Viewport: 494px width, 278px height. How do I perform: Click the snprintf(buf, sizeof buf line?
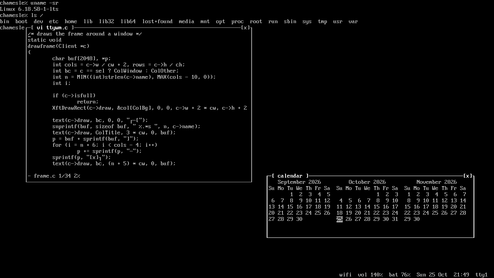pyautogui.click(x=127, y=127)
